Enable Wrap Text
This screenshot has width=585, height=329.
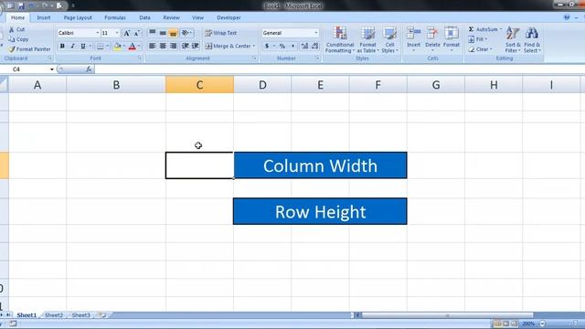pyautogui.click(x=221, y=33)
